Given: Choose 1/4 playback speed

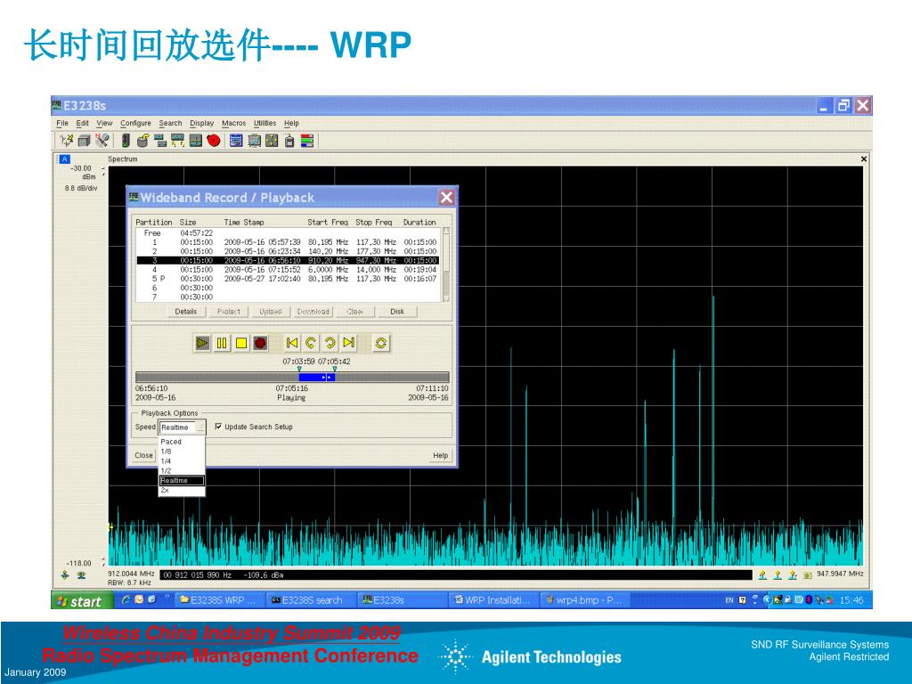Looking at the screenshot, I should pyautogui.click(x=182, y=460).
